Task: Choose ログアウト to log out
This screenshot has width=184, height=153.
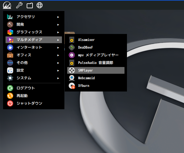Action: point(34,88)
